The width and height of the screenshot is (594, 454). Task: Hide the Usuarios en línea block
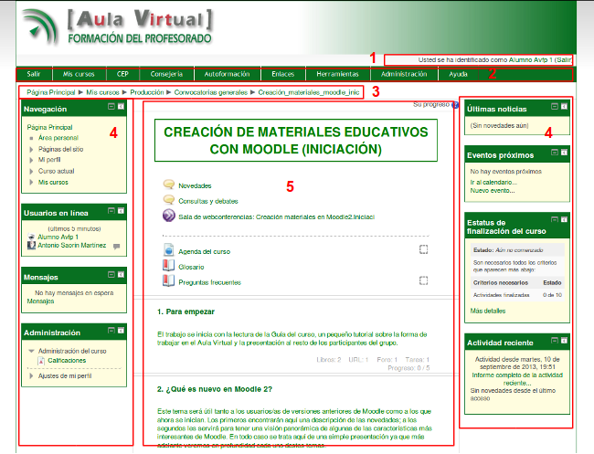111,211
